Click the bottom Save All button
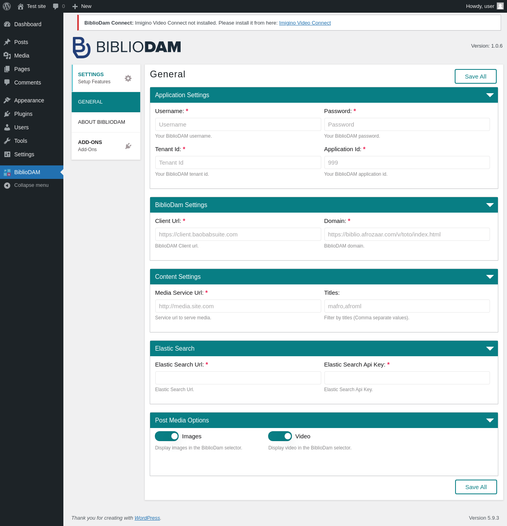The width and height of the screenshot is (507, 526). 476,487
